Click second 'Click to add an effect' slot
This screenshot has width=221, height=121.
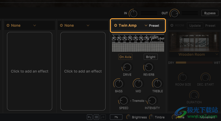pos(83,71)
